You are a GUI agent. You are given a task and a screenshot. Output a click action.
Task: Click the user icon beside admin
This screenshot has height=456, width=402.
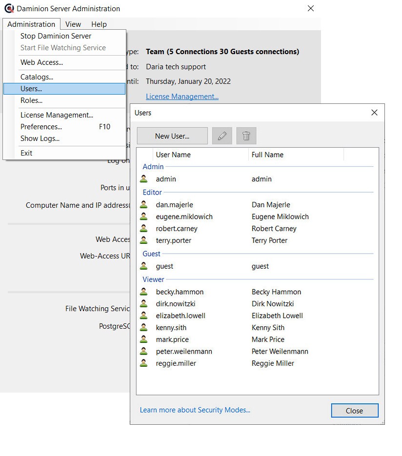pyautogui.click(x=143, y=179)
